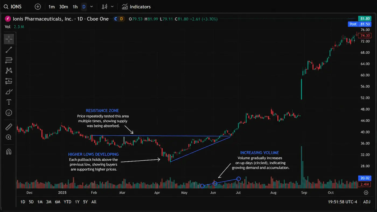Click the Ionis Pharmaceuticals chart title
This screenshot has width=377, height=212.
click(61, 19)
